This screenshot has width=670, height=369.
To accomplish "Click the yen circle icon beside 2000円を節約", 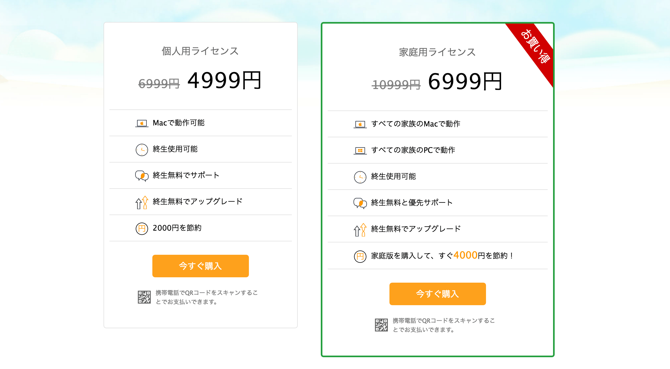I will click(x=142, y=228).
